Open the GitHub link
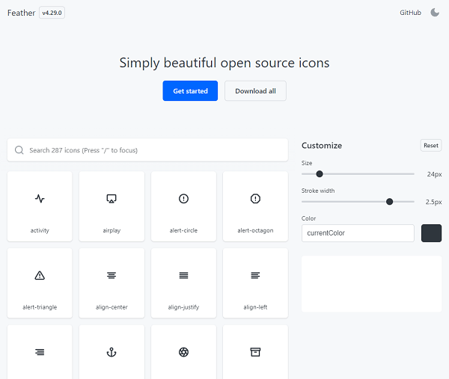 tap(410, 13)
